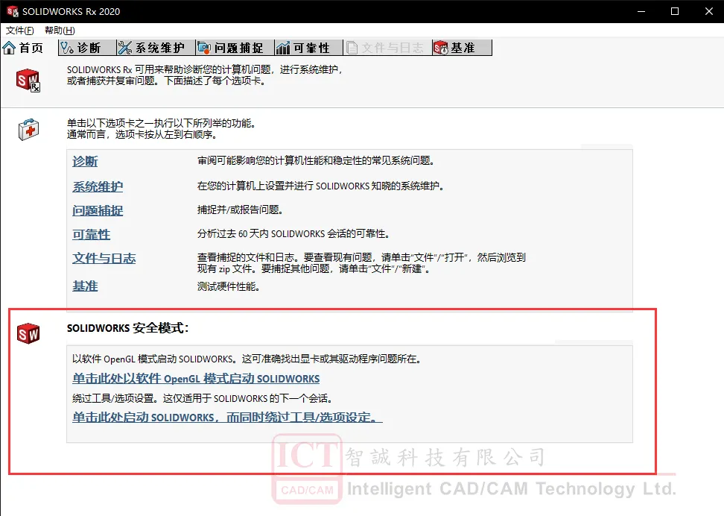Click the home icon on 首页 tab

(9, 48)
